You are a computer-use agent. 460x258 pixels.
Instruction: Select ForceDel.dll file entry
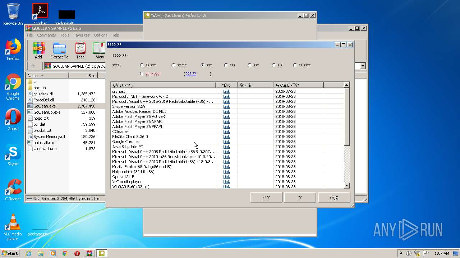click(43, 100)
